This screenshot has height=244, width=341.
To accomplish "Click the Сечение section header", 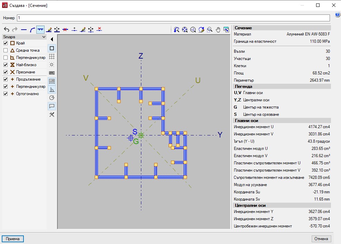I will (282, 28).
